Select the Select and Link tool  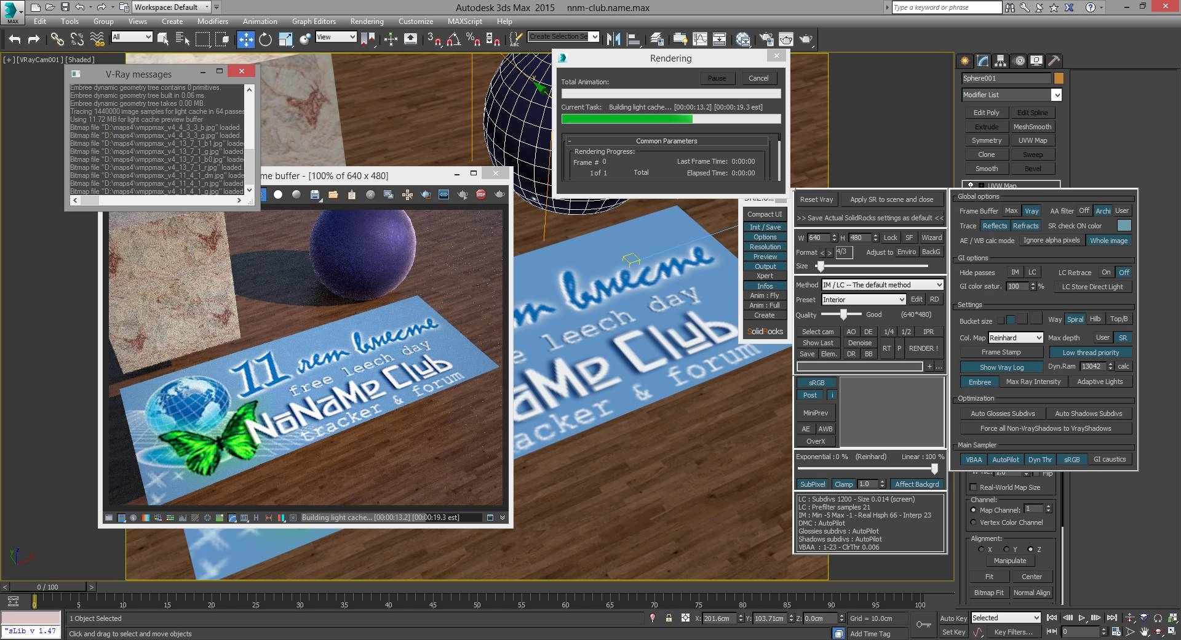point(57,39)
